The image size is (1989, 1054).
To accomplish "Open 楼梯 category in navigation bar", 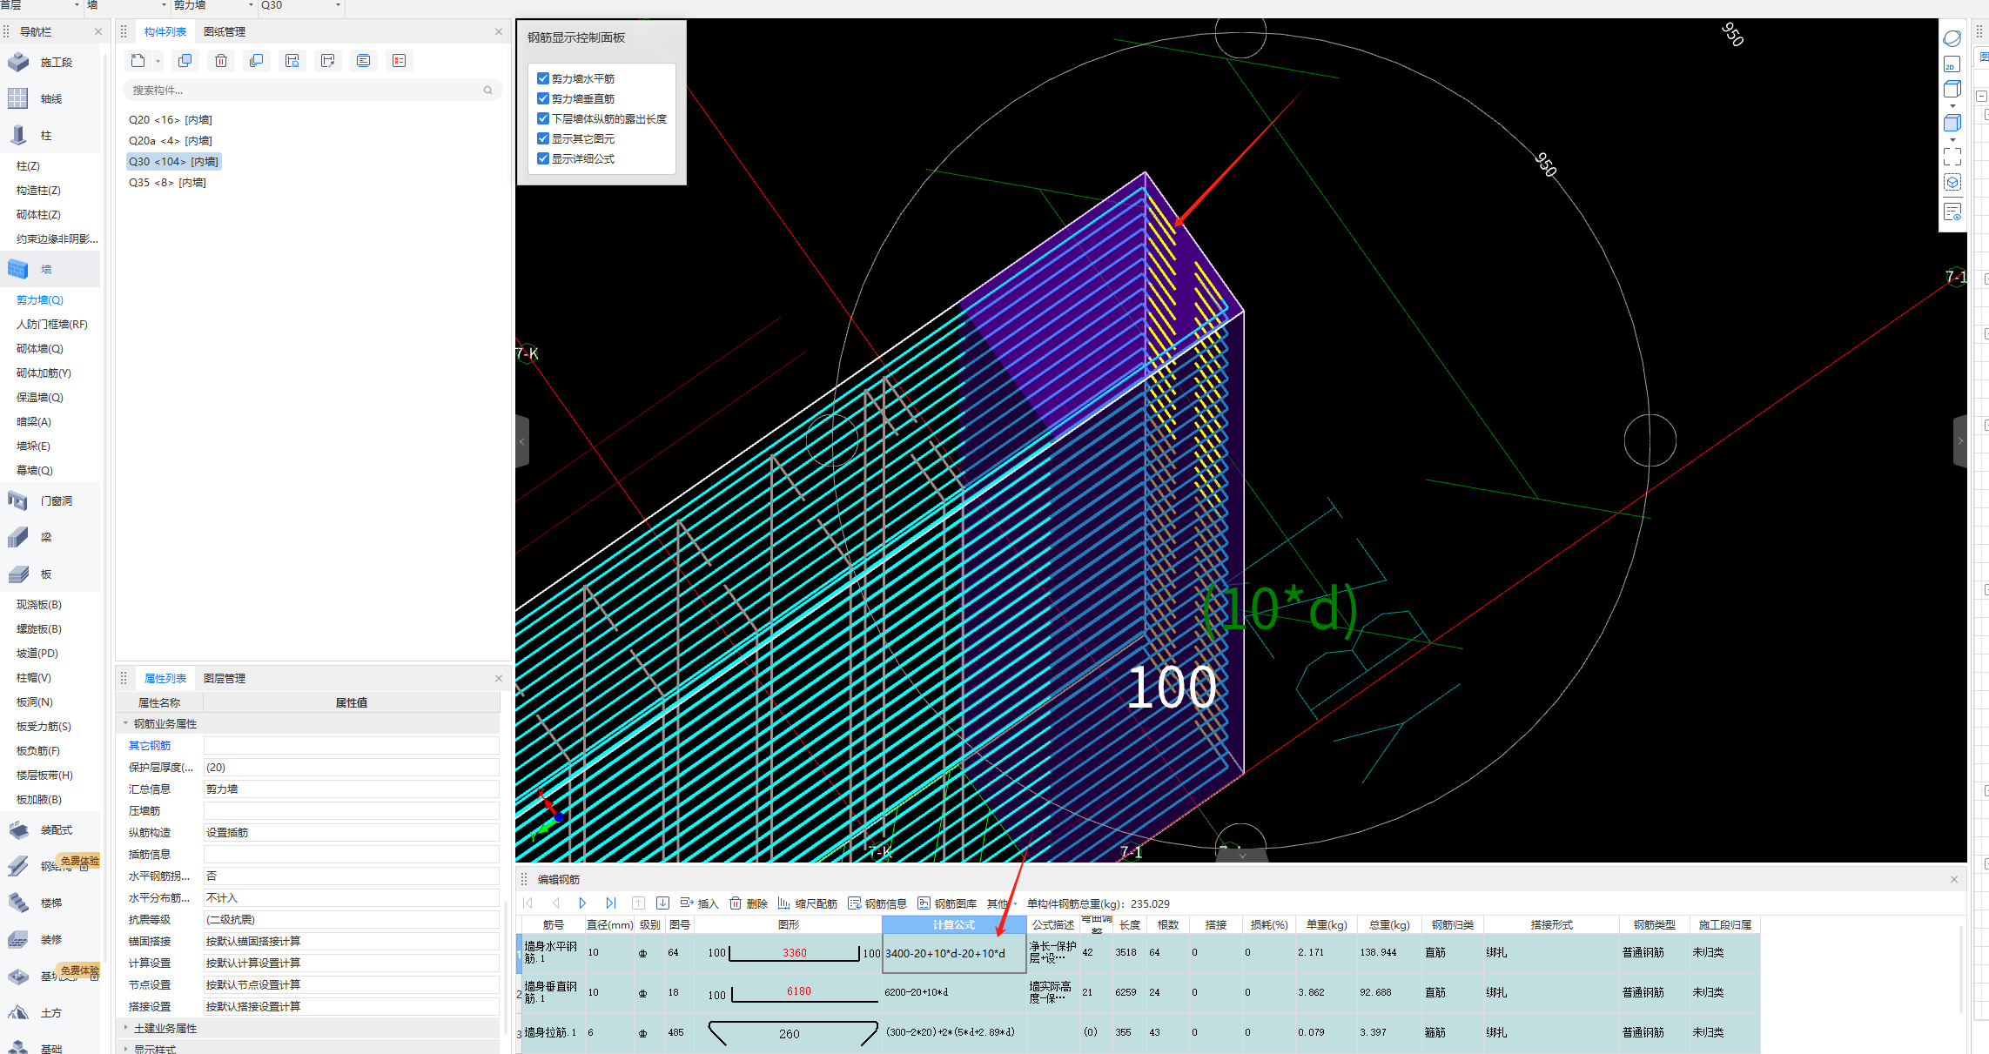I will 52,903.
